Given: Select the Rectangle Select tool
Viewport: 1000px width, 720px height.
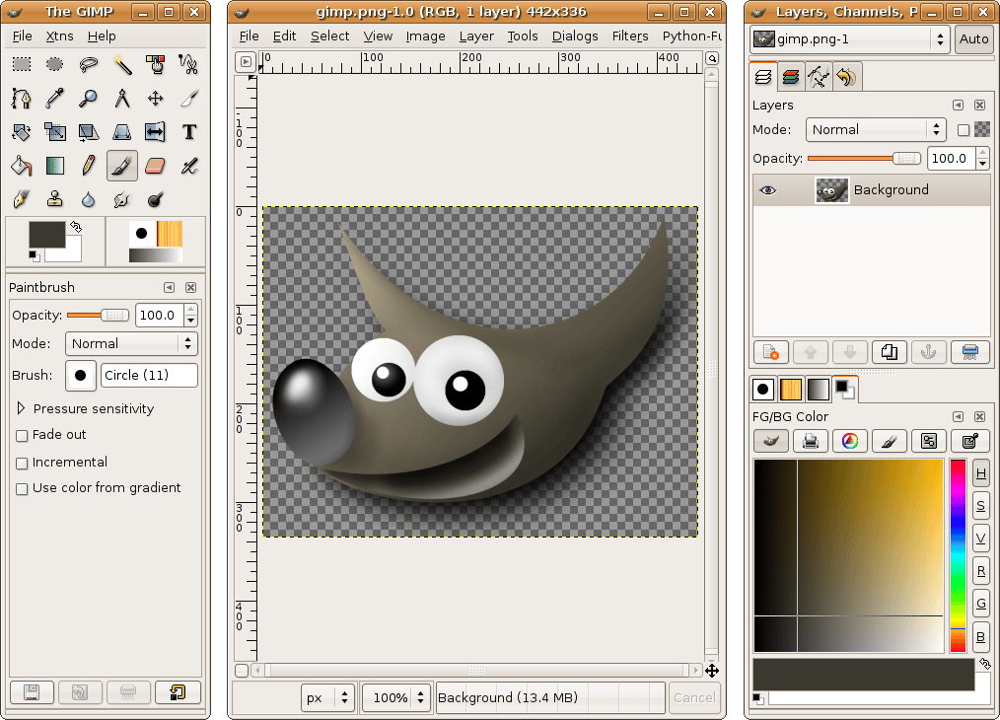Looking at the screenshot, I should (21, 63).
